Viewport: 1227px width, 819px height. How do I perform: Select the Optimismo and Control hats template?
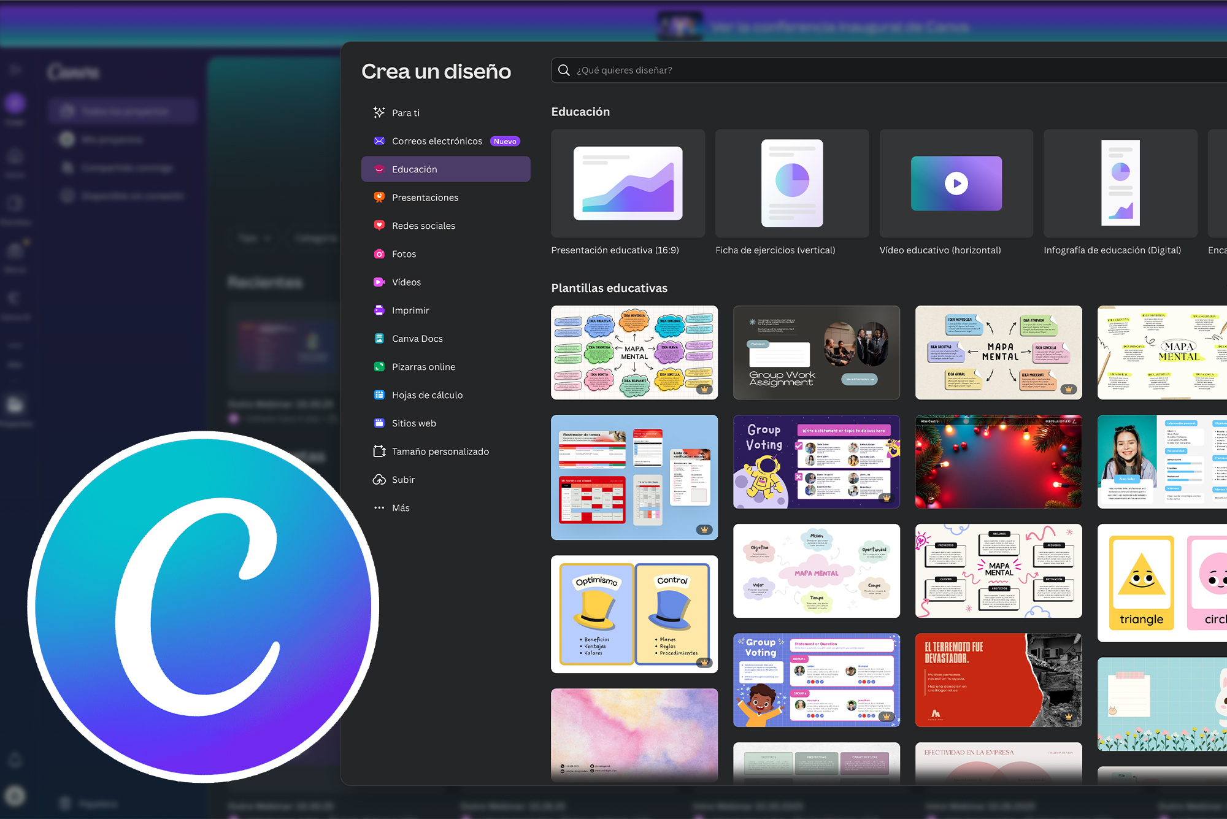click(x=634, y=614)
